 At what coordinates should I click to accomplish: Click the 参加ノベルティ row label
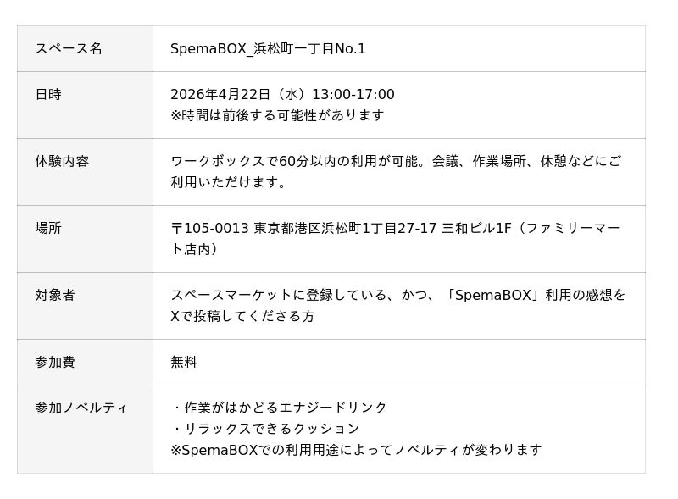click(81, 408)
